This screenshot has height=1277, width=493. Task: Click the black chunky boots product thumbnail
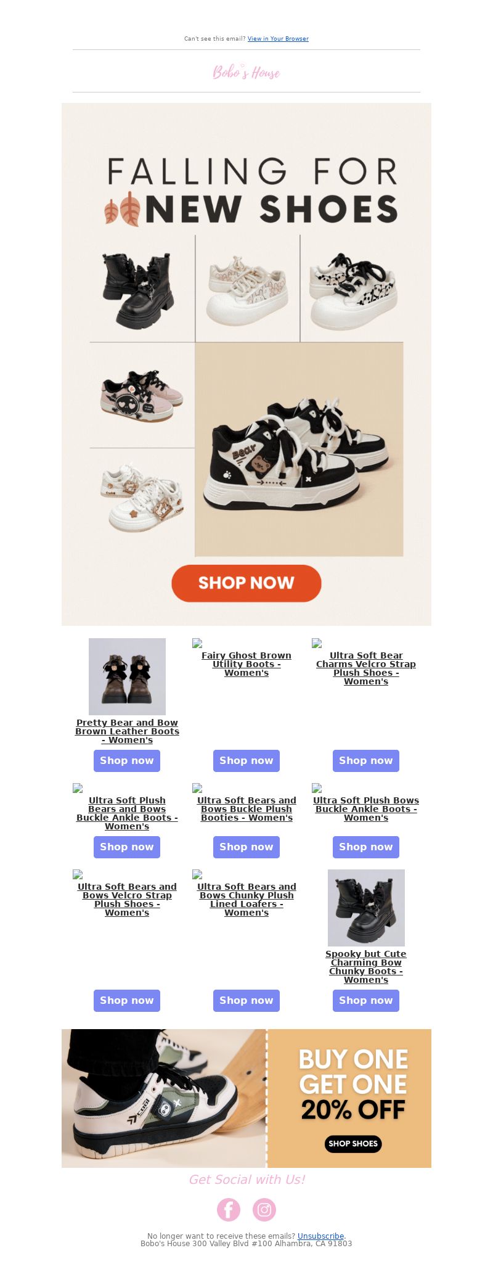[x=366, y=908]
